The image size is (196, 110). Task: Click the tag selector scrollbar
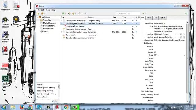pos(59,91)
